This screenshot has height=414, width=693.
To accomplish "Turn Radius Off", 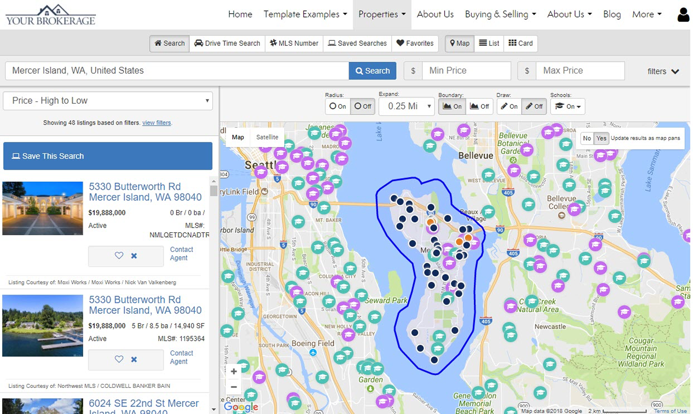I will click(363, 106).
